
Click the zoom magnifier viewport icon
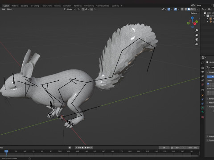click(197, 31)
